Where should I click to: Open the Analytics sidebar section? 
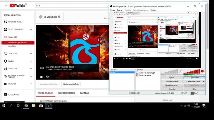point(13,69)
